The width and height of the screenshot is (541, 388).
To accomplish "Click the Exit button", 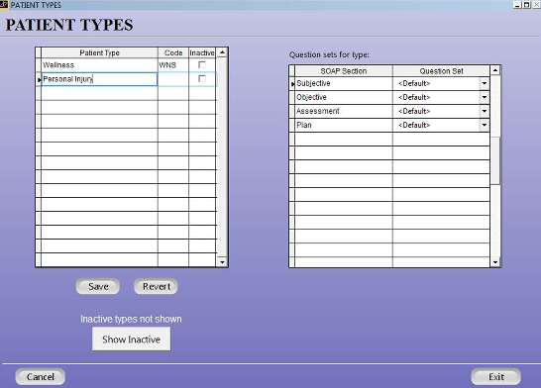I will click(495, 377).
